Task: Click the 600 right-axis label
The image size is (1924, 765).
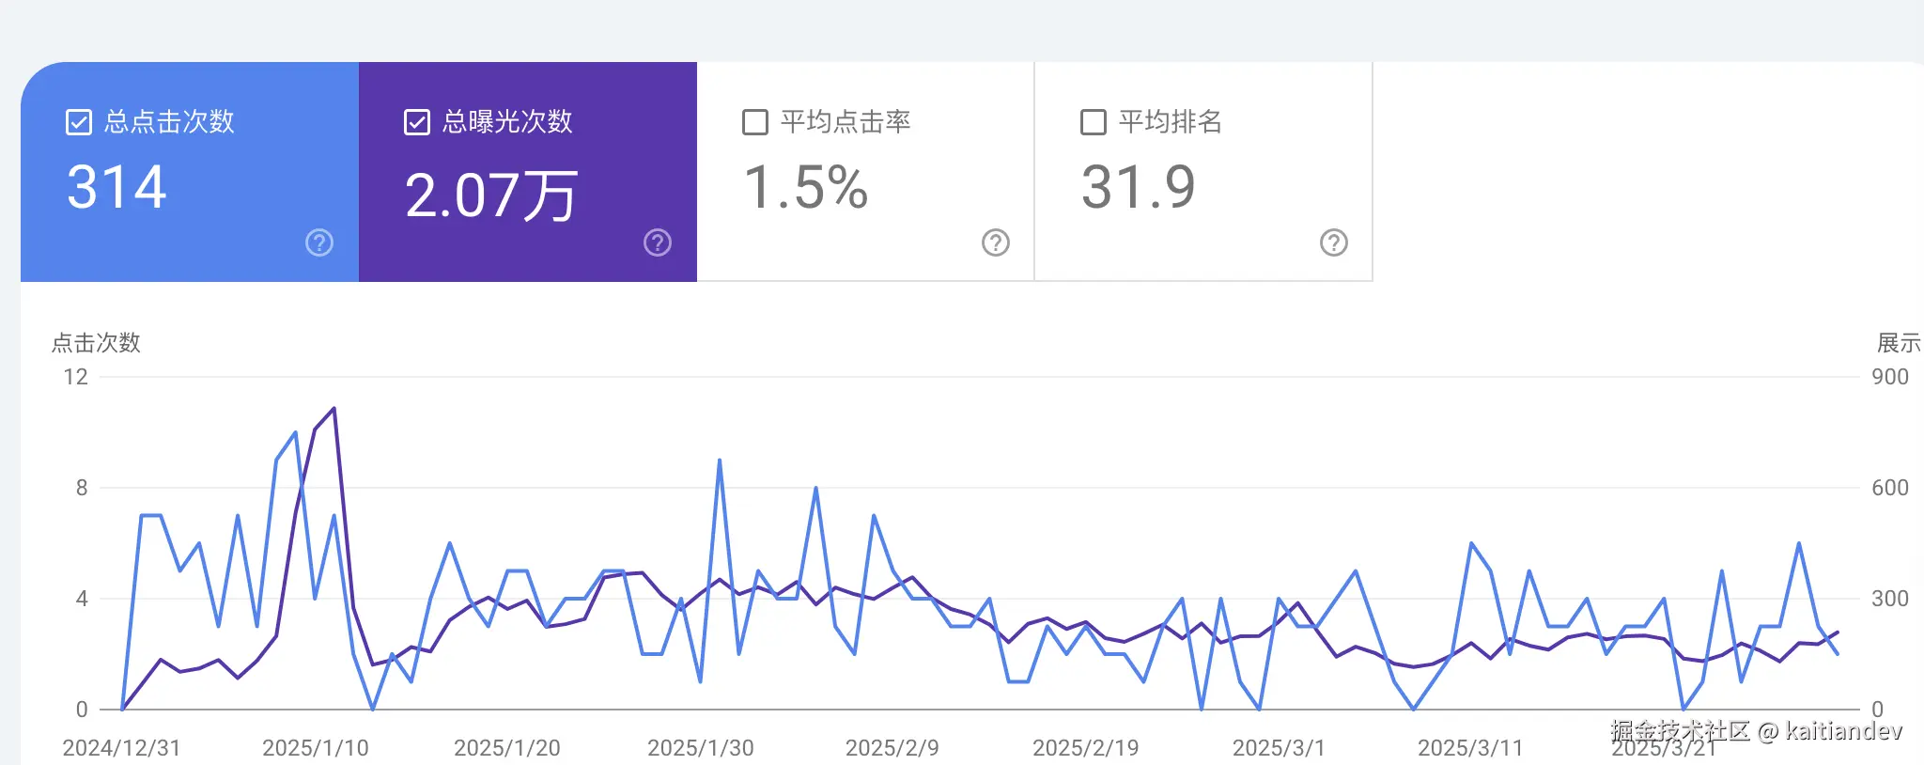Action: pyautogui.click(x=1890, y=488)
